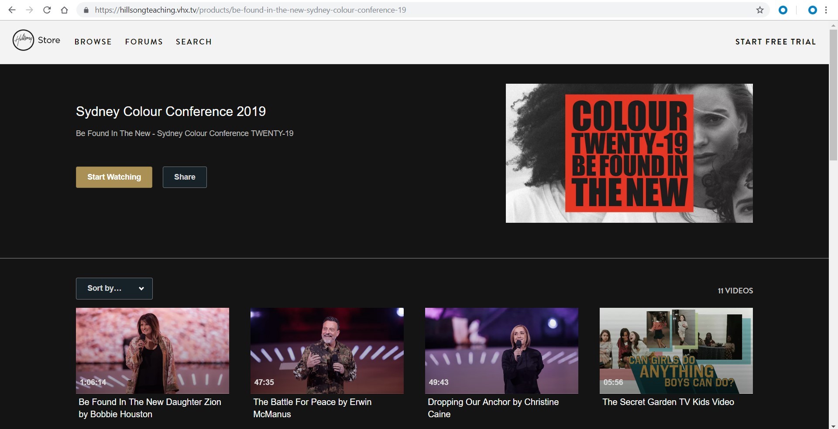Select the Secret Garden TV Kids Video thumbnail
This screenshot has height=429, width=838.
[x=676, y=351]
